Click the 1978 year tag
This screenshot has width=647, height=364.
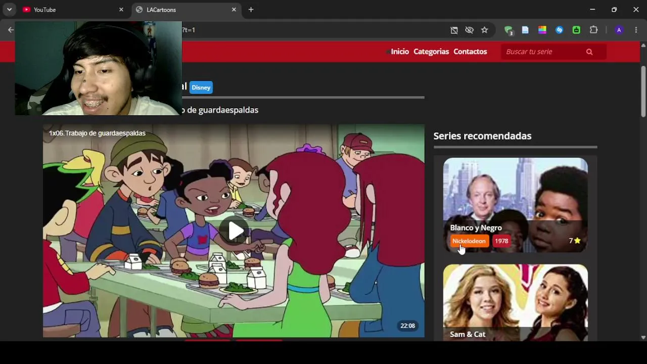click(501, 241)
